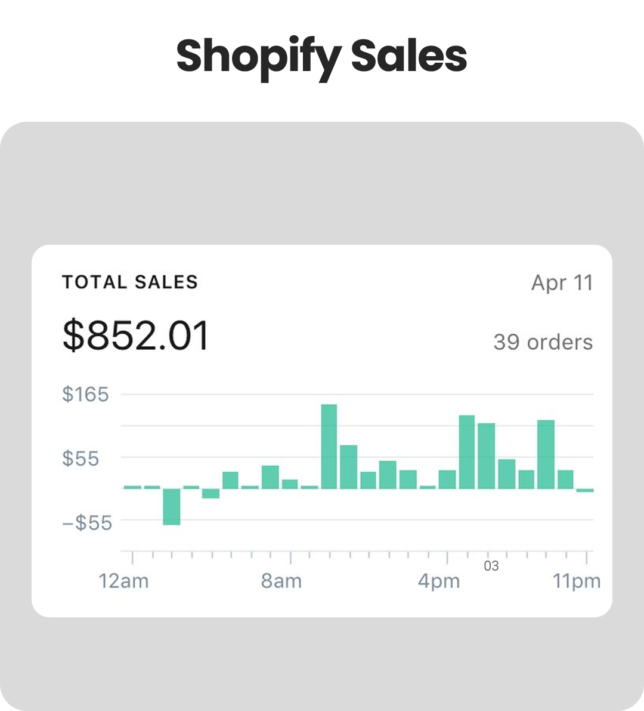The width and height of the screenshot is (644, 711).
Task: Click the positive "$55" y-axis label
Action: 80,458
